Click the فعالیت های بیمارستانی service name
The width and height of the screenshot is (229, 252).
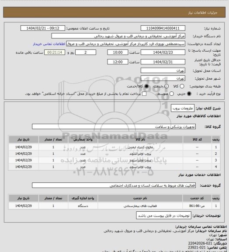(140, 206)
